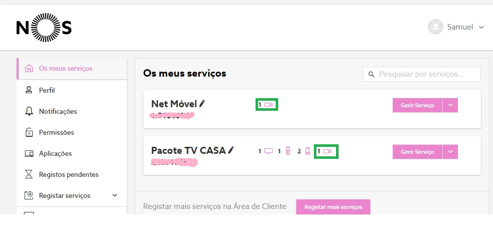Click the Pacote TV CASA landline phone icon
This screenshot has height=234, width=493.
tap(288, 151)
